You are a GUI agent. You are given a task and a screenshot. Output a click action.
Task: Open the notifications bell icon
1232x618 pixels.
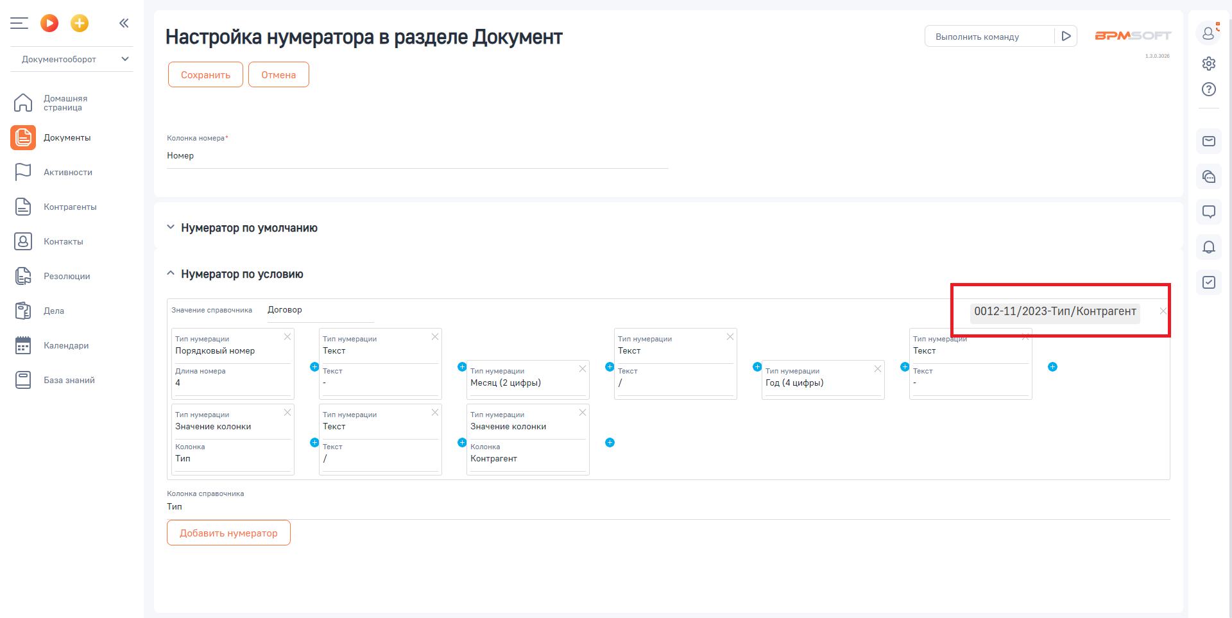(x=1209, y=247)
